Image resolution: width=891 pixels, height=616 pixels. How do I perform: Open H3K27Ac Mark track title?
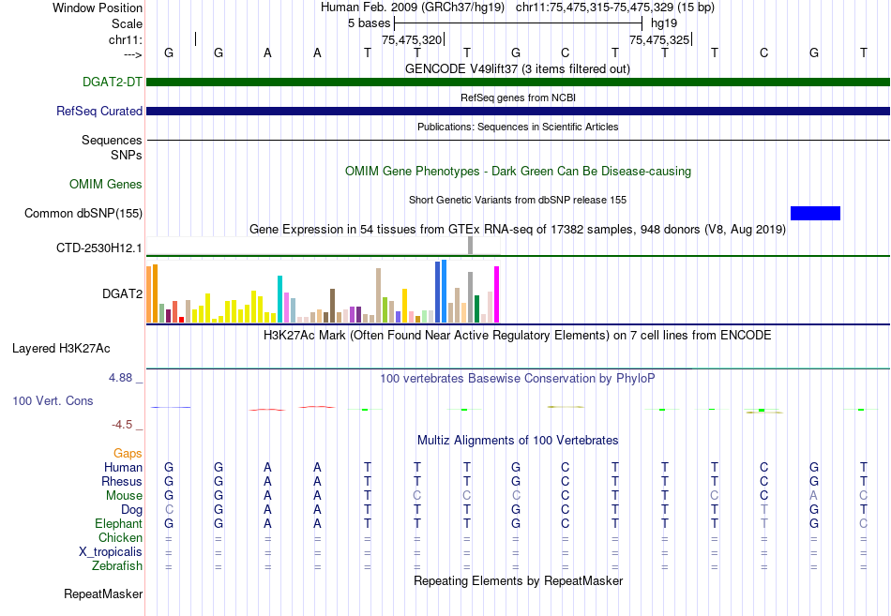518,336
